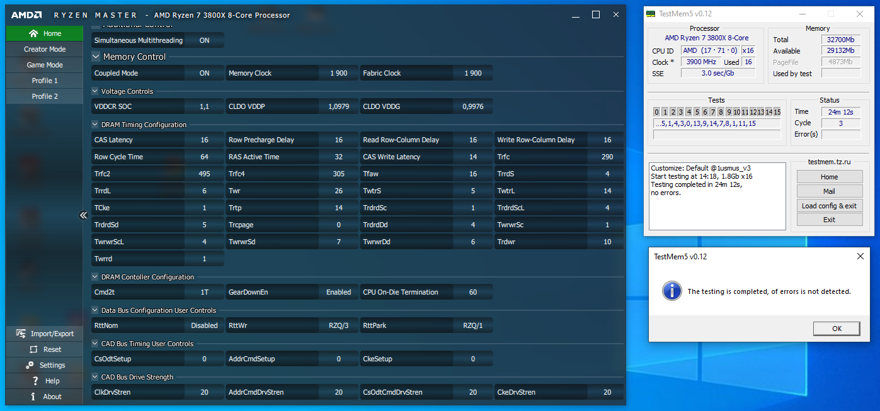Click Trdwr value 10

click(x=607, y=242)
